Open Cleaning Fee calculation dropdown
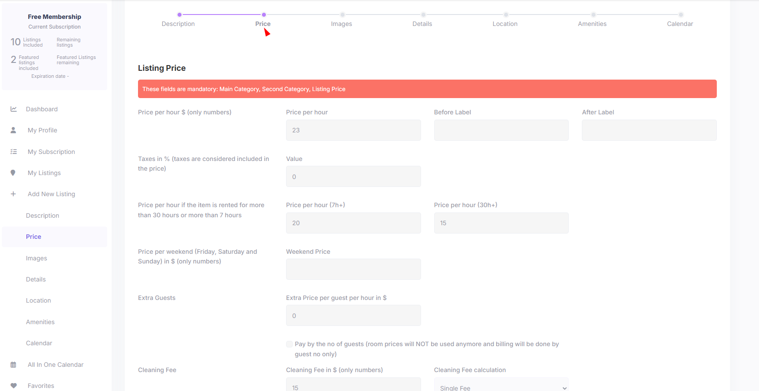Image resolution: width=759 pixels, height=391 pixels. [x=501, y=386]
